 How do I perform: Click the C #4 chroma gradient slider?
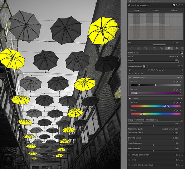pyautogui.click(x=156, y=93)
